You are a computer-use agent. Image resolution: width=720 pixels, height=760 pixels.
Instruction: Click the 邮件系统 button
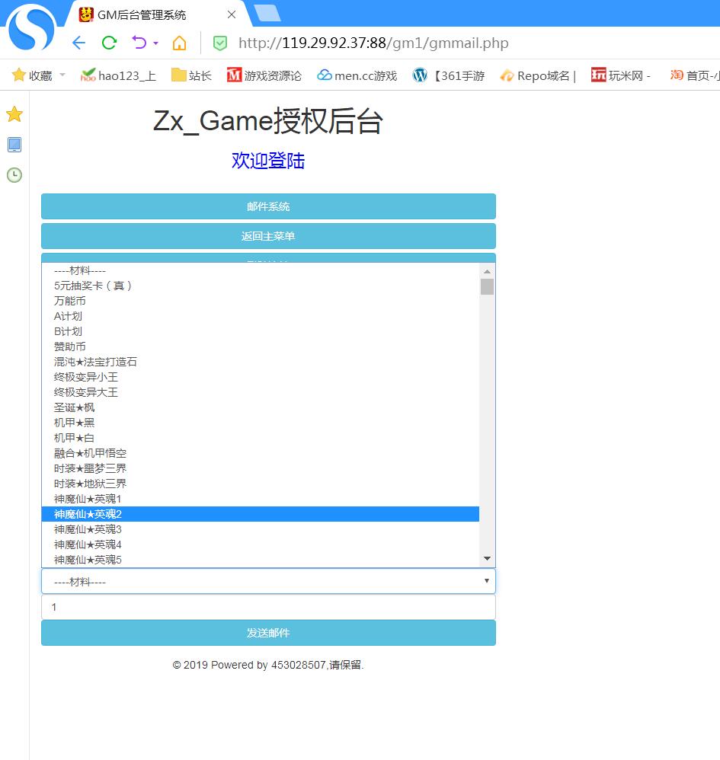[268, 206]
